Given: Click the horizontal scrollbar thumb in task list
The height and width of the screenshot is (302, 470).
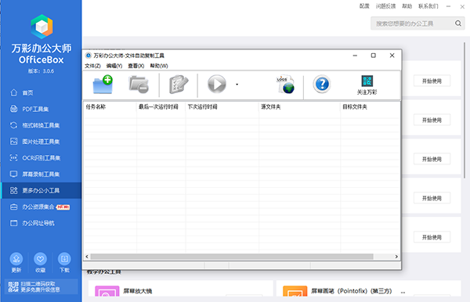Looking at the screenshot, I should [x=232, y=257].
